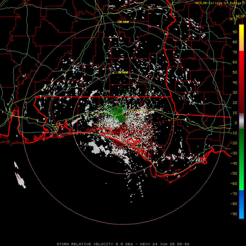Click the negative 40 knot scale label

pos(234,163)
